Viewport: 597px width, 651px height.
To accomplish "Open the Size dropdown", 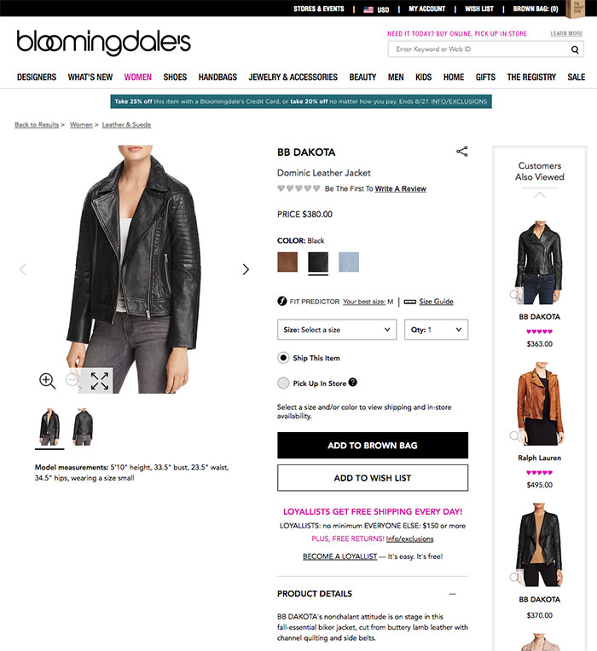I will 337,330.
